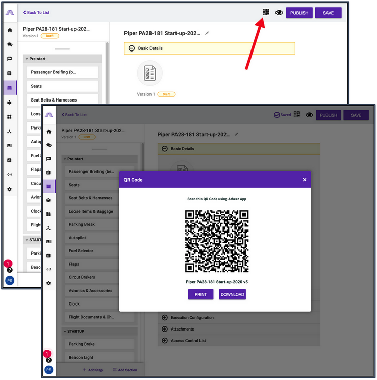Close the QR Code dialog
This screenshot has width=377, height=380.
(x=305, y=180)
